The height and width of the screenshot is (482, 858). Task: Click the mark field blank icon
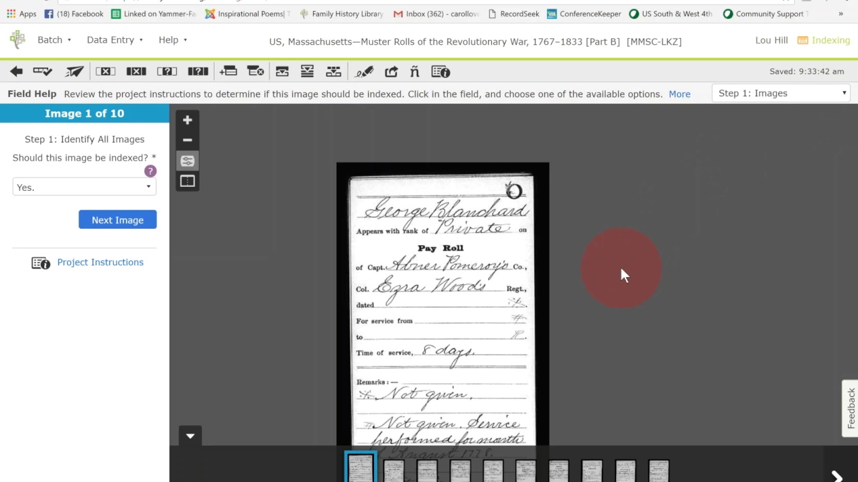click(x=105, y=72)
